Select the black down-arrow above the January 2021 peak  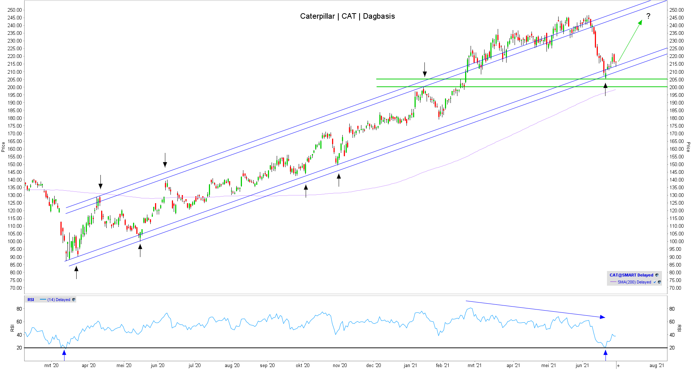coord(424,70)
